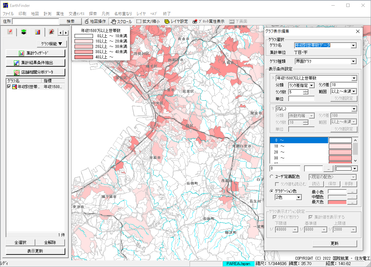Open the ファイル menu
This screenshot has height=267, width=371.
coord(8,14)
